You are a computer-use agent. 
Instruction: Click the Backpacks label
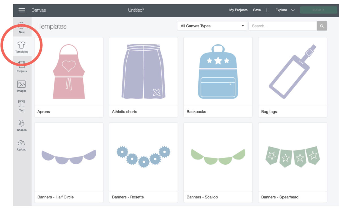pyautogui.click(x=196, y=112)
